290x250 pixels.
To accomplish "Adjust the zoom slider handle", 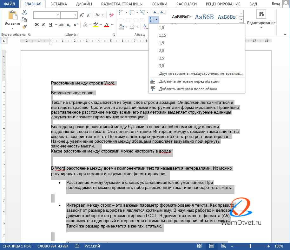I will pyautogui.click(x=250, y=246).
